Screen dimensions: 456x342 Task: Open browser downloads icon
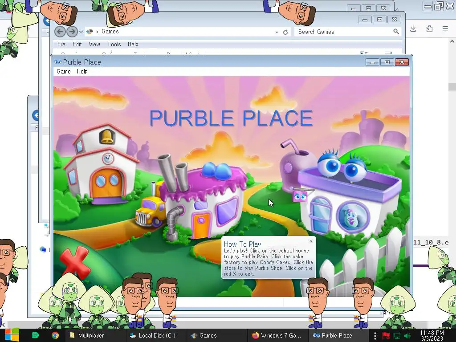click(413, 28)
